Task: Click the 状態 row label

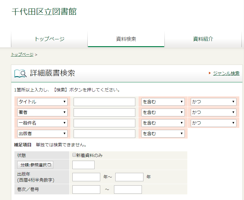Action: (x=22, y=155)
